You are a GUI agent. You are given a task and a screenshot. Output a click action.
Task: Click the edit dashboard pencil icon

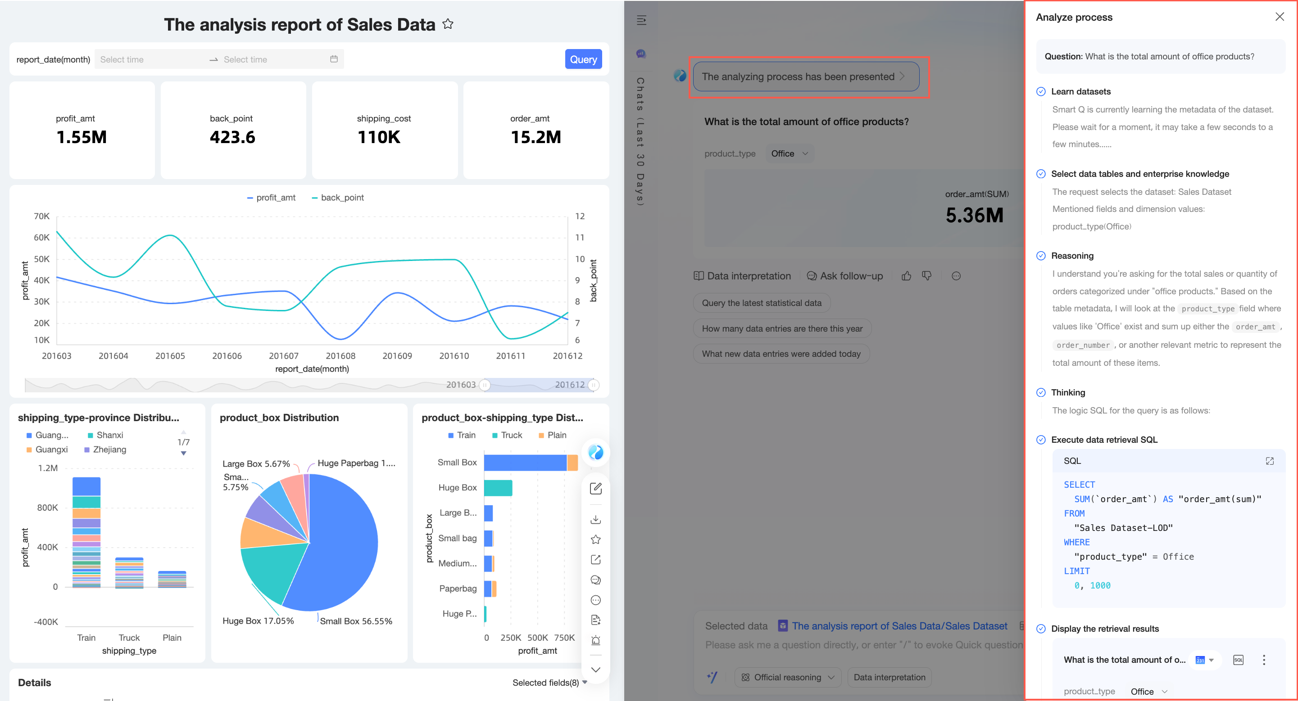595,488
